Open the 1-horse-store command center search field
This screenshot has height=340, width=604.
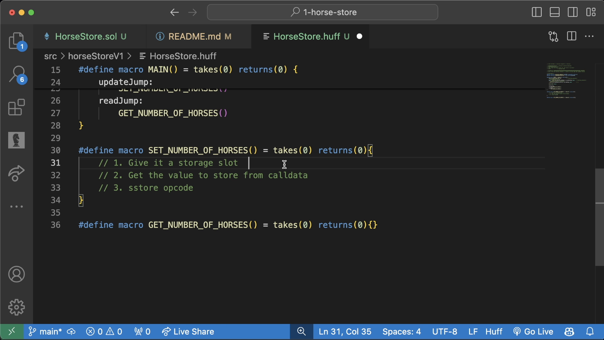[322, 12]
